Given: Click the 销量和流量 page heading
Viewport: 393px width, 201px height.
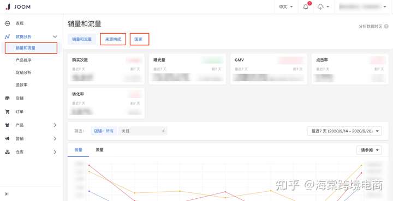Looking at the screenshot, I should pos(85,24).
